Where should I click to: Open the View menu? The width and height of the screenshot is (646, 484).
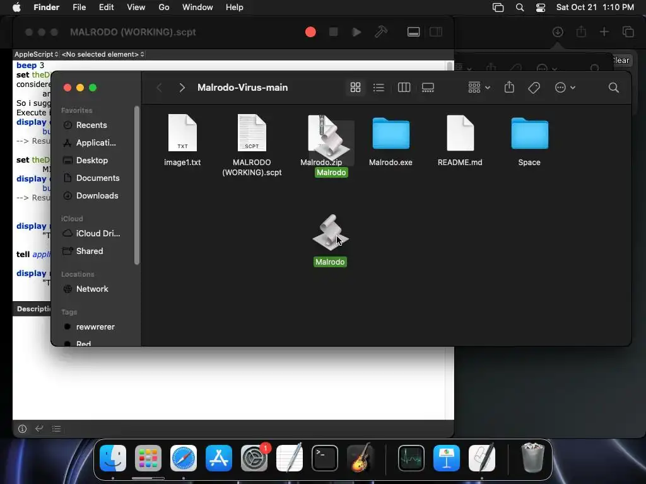(136, 8)
